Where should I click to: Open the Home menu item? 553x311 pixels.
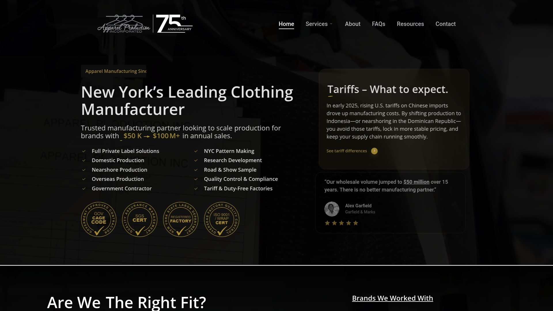(x=286, y=24)
